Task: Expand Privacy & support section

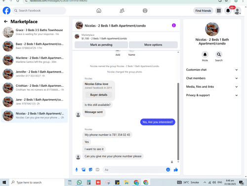Action: 212,95
